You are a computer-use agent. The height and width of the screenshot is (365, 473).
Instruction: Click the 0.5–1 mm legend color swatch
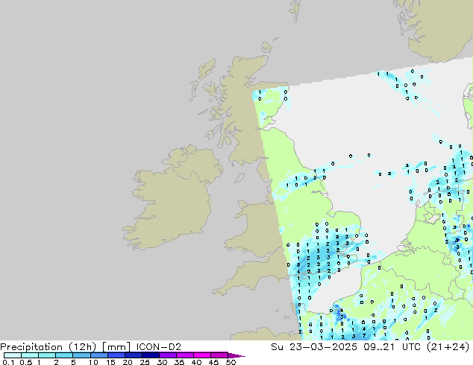[30, 355]
